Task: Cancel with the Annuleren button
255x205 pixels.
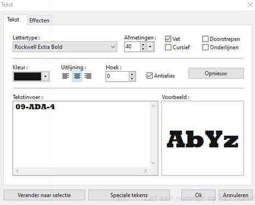Action: tap(235, 195)
